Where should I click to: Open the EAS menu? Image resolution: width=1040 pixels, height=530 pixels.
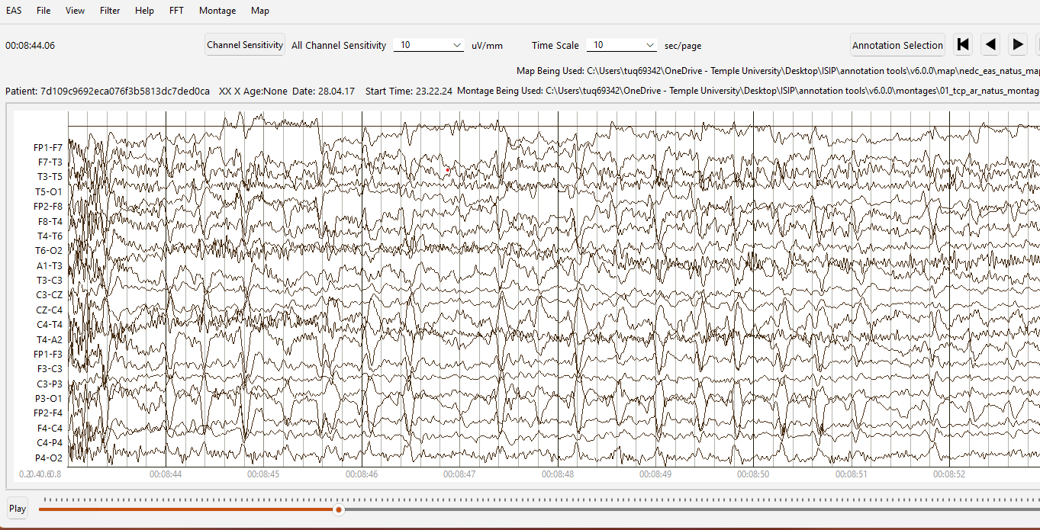point(14,11)
